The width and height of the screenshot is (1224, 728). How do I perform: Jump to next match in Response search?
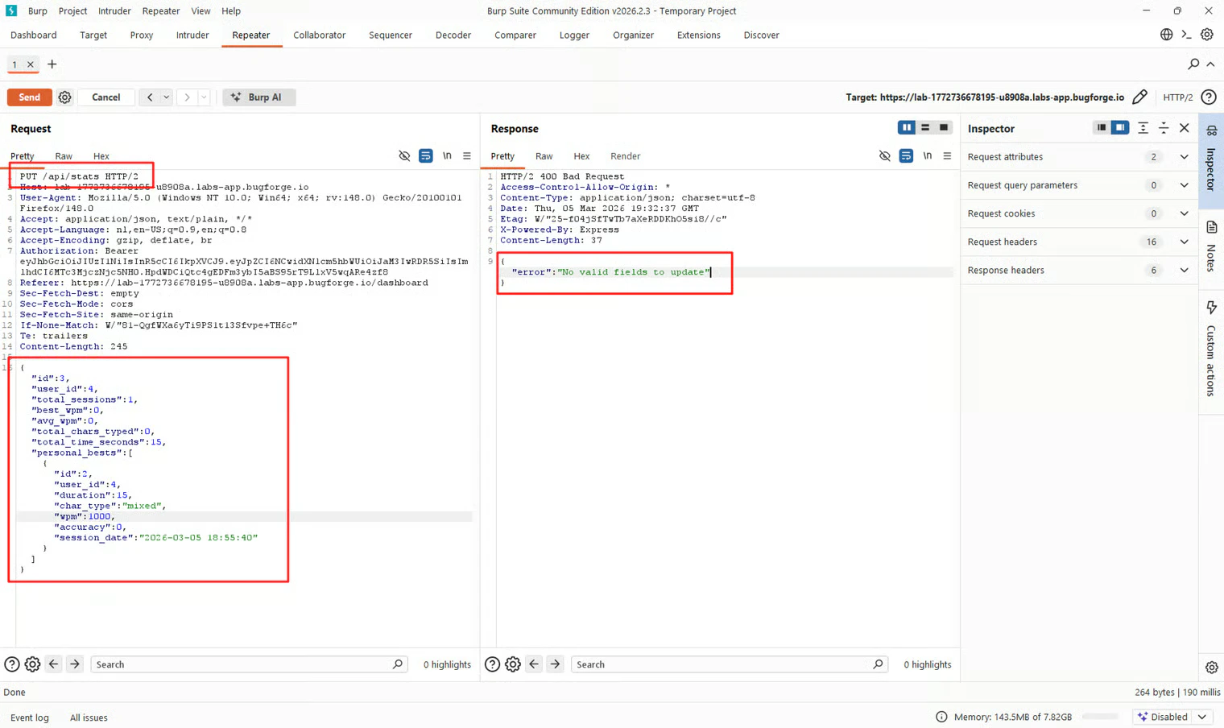[555, 664]
